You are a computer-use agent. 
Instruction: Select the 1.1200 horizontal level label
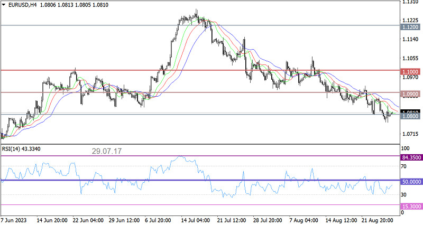pos(411,27)
